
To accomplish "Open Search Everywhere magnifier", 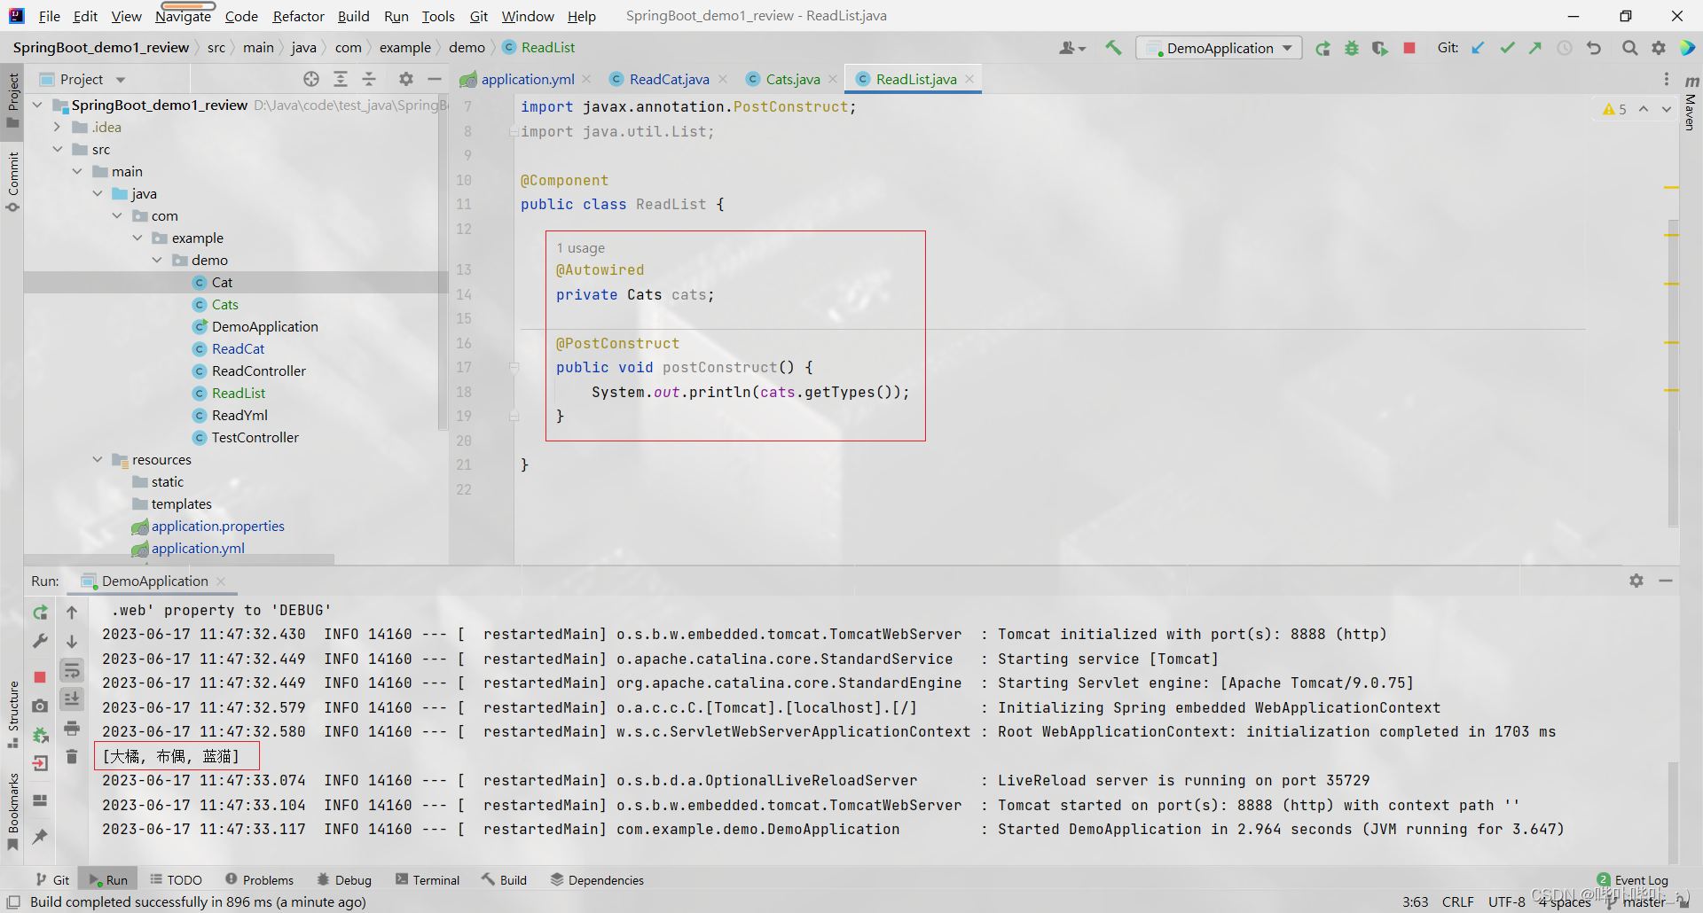I will coord(1629,48).
